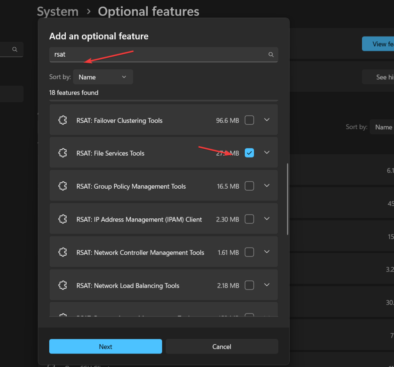Viewport: 394px width, 367px height.
Task: Click the search magnifier icon in dialog
Action: [x=271, y=55]
